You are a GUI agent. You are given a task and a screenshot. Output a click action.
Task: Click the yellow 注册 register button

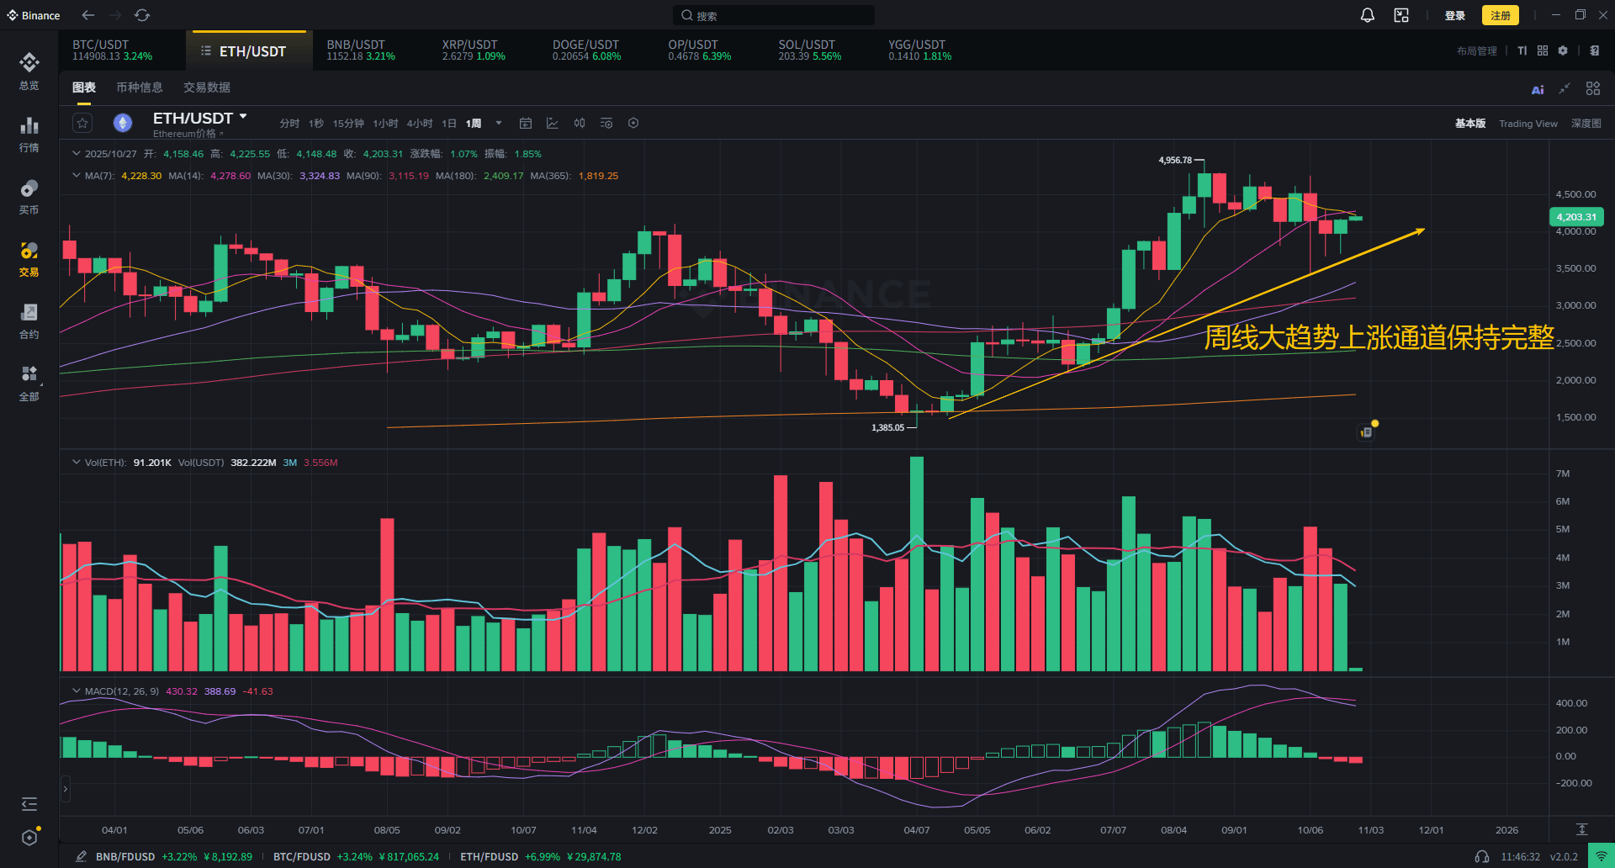pos(1501,15)
